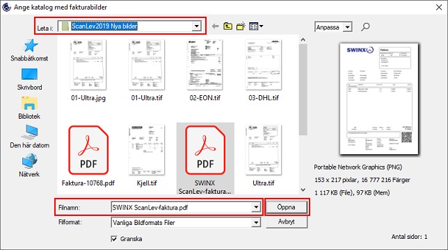Create a new folder icon
The image size is (448, 250).
pos(241,26)
